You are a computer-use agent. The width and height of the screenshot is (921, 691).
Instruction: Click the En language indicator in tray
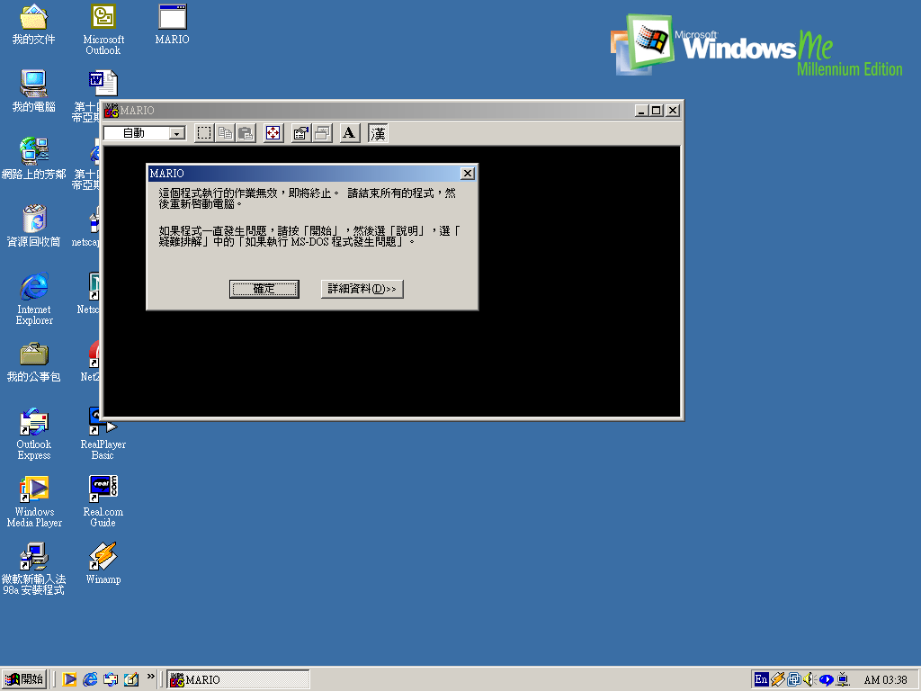761,679
